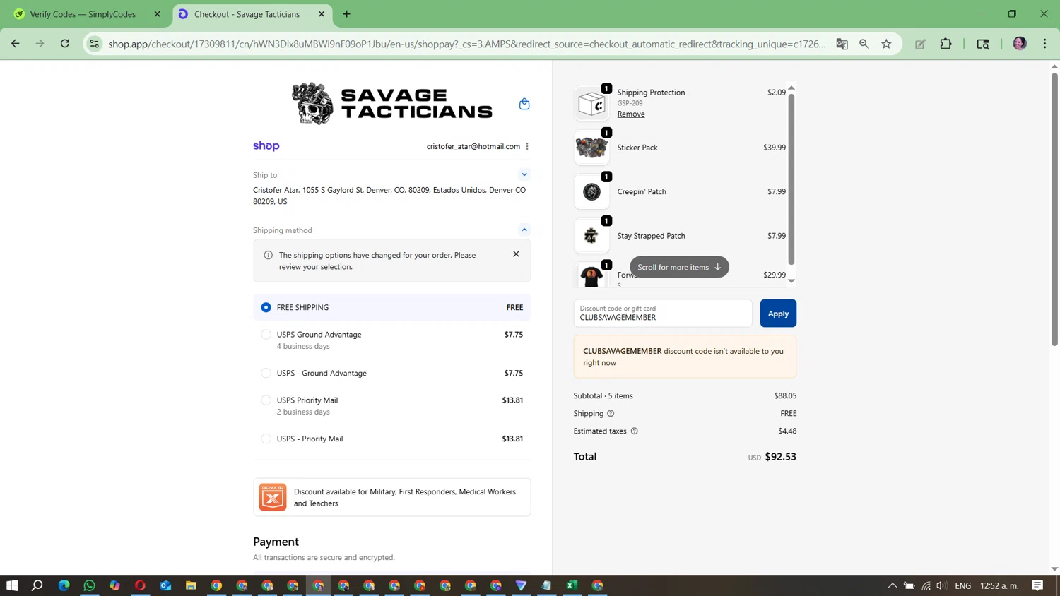Open the notifications action center icon
Image resolution: width=1060 pixels, height=596 pixels.
1037,585
